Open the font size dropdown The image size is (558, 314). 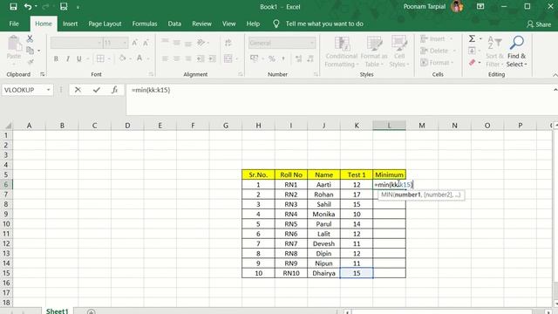tap(125, 43)
